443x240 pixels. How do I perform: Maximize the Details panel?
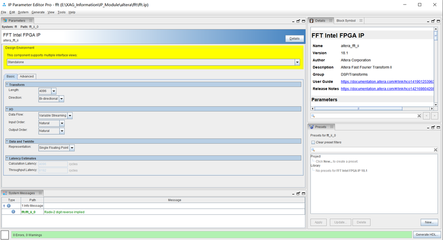[x=438, y=21]
